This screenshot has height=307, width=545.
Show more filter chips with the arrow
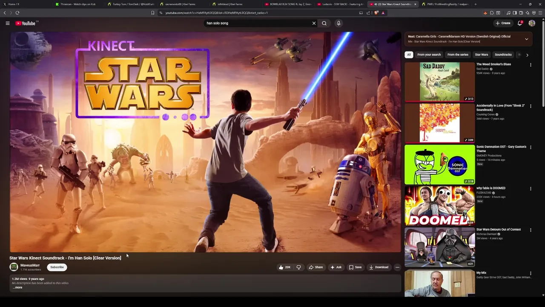tap(527, 55)
